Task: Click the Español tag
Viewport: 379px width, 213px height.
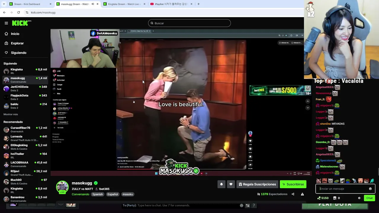Action: tap(113, 194)
